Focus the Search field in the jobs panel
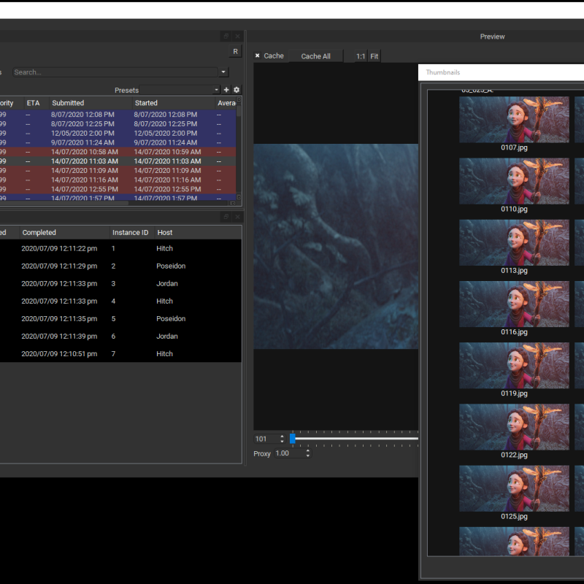The image size is (584, 584). [x=115, y=72]
